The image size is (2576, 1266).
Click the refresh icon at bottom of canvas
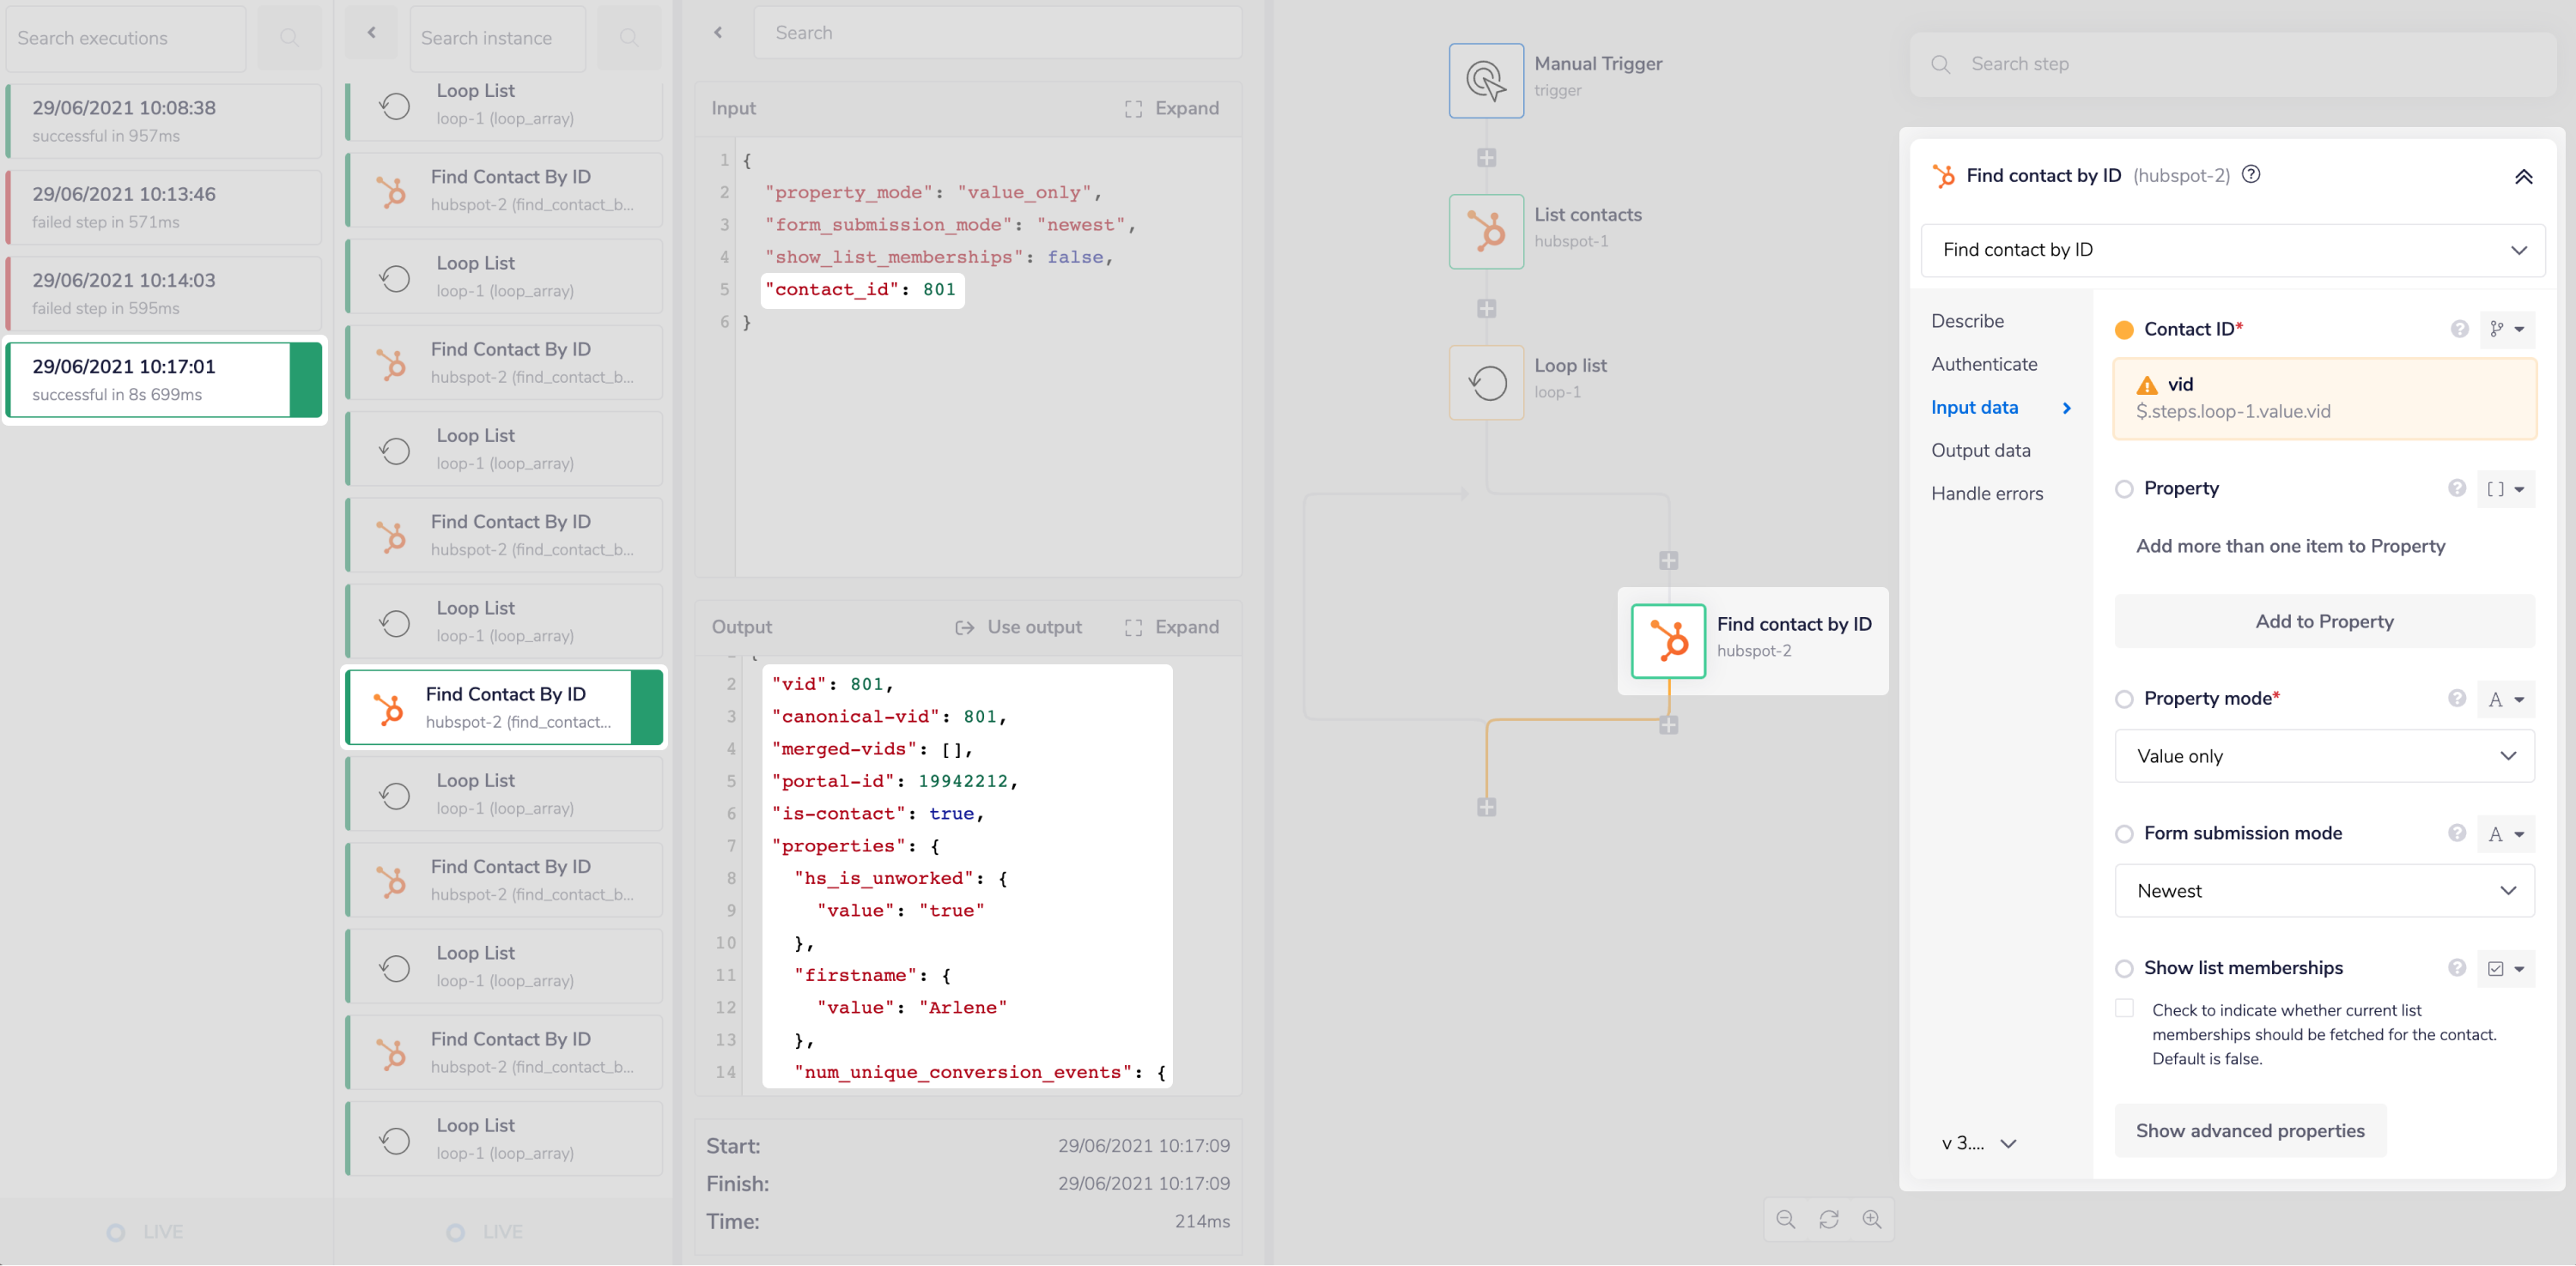[1829, 1219]
